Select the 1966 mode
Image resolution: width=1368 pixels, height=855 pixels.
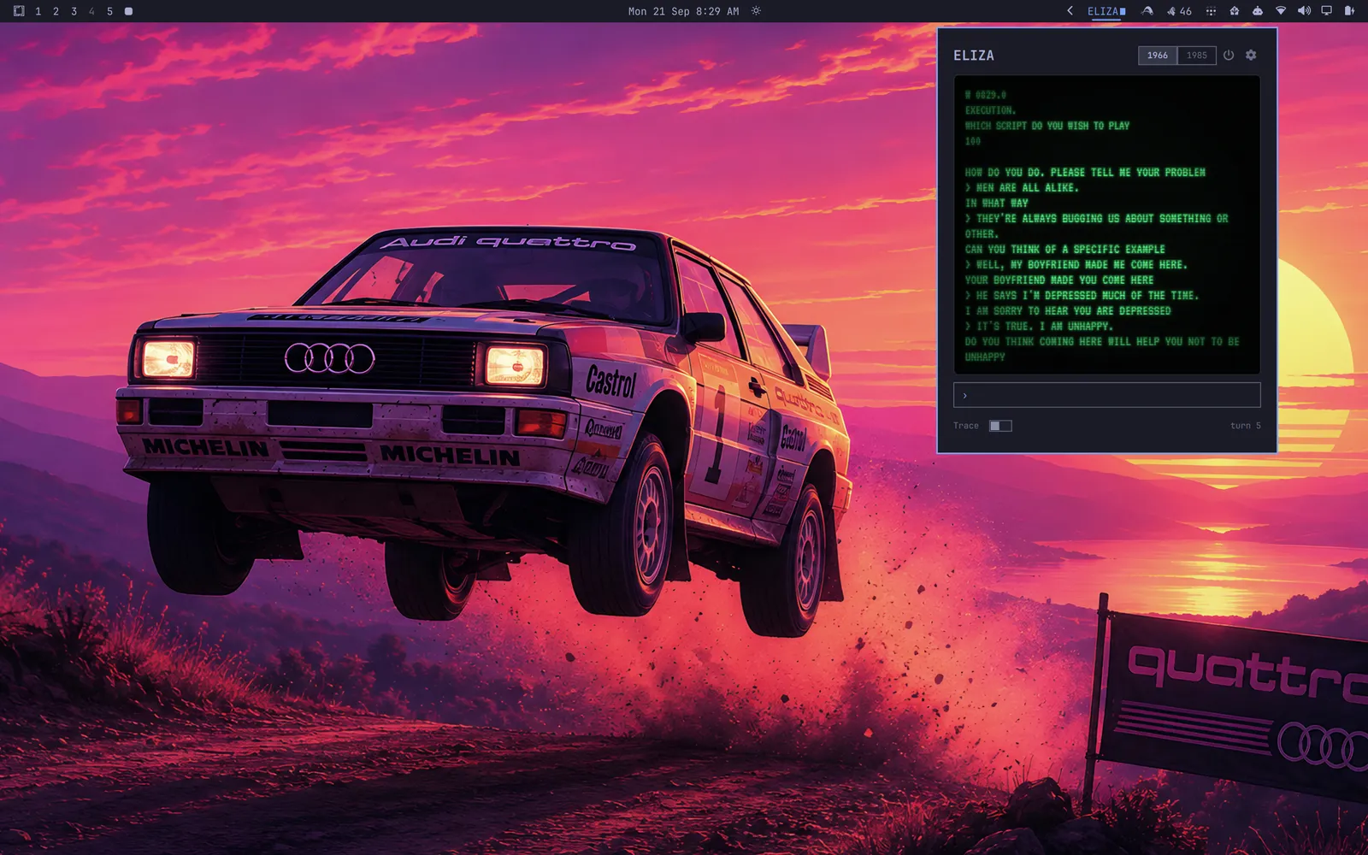1158,55
